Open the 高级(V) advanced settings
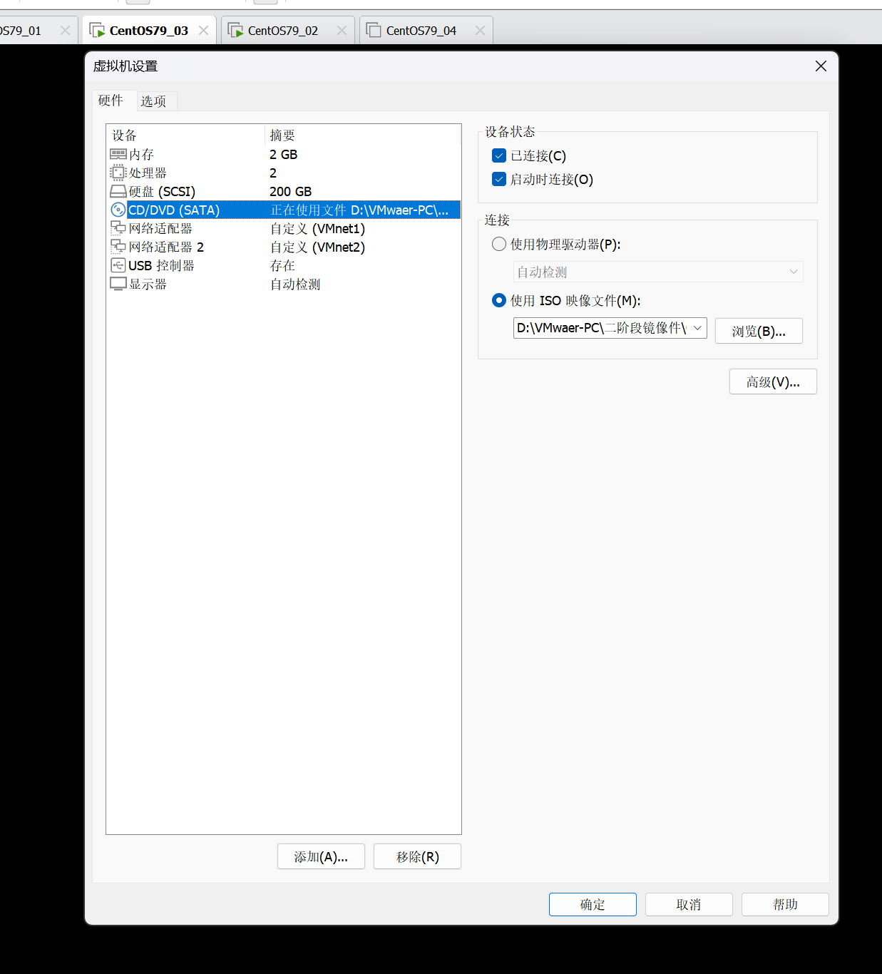Viewport: 882px width, 974px height. pyautogui.click(x=772, y=381)
